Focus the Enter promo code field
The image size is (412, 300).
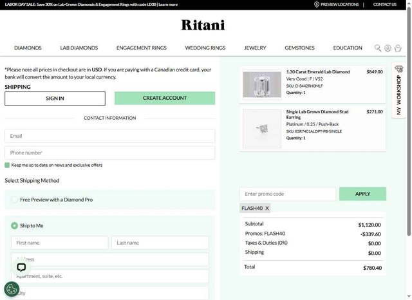point(288,194)
